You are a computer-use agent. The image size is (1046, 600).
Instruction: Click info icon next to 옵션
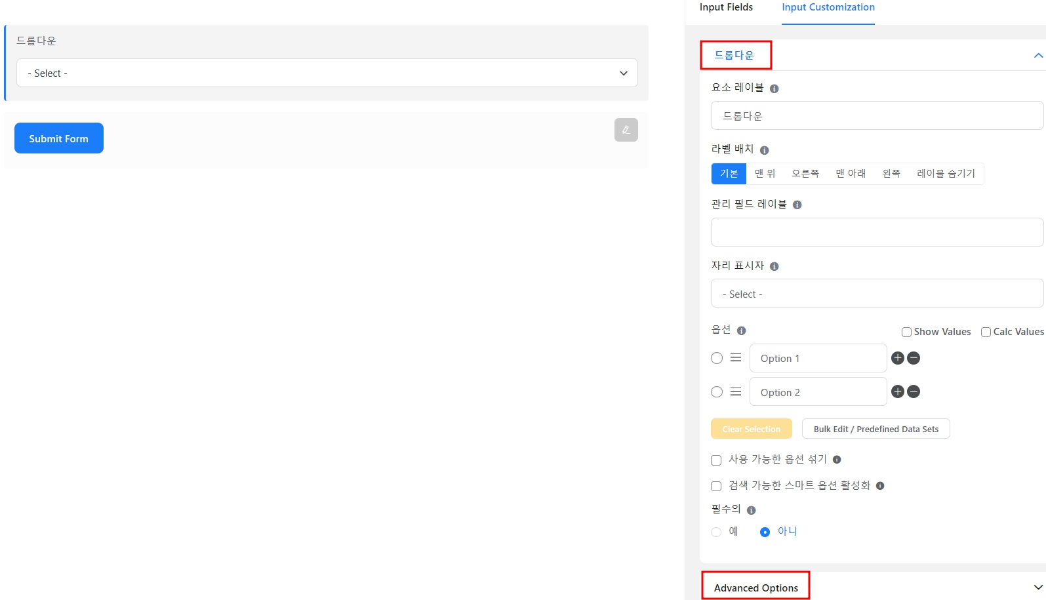point(741,330)
